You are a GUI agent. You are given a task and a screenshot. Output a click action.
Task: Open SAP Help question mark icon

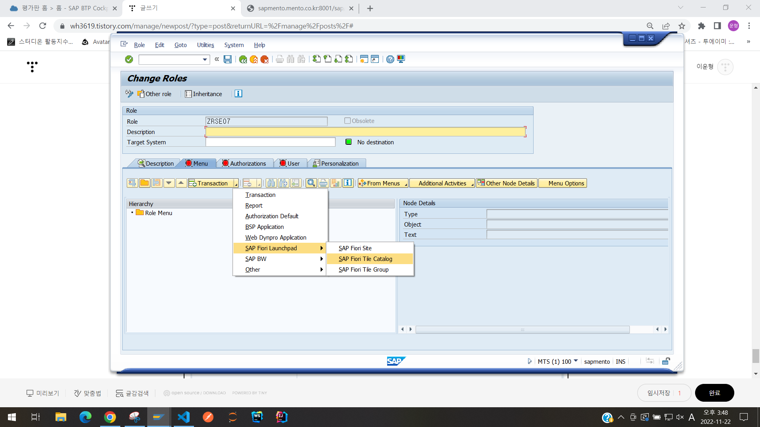[x=390, y=59]
